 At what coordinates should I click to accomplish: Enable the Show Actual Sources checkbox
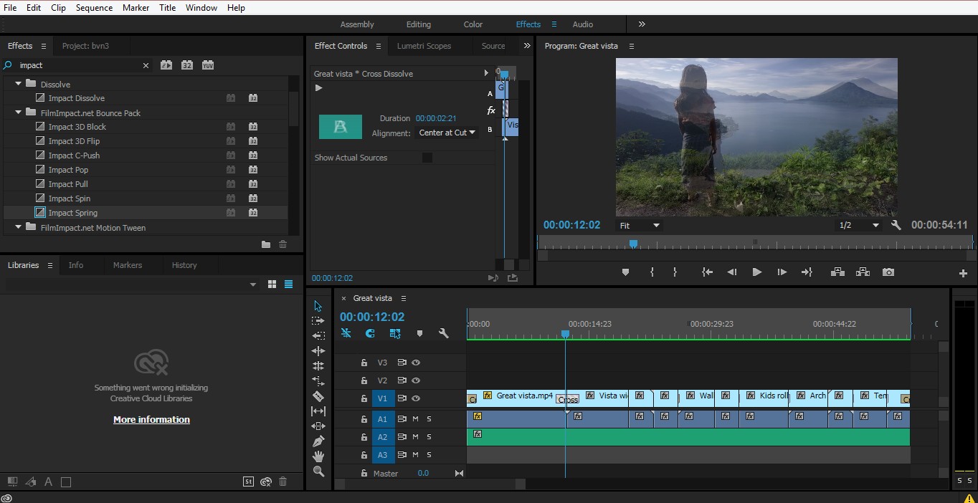tap(427, 158)
